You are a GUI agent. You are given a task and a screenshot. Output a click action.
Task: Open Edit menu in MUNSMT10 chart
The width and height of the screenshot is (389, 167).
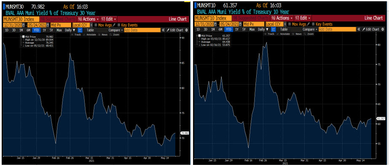tap(303, 18)
